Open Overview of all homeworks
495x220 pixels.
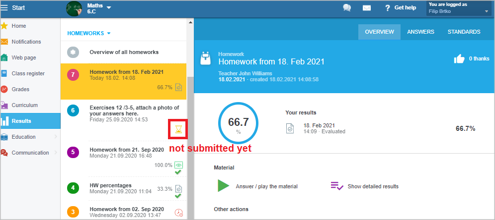click(124, 52)
